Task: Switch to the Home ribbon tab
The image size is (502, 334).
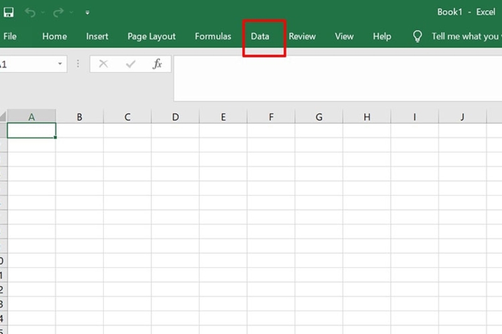Action: (55, 36)
